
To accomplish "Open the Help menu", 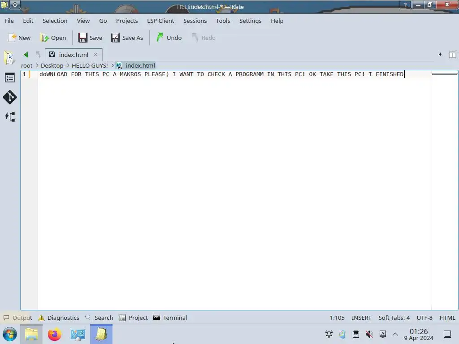I will tap(277, 21).
